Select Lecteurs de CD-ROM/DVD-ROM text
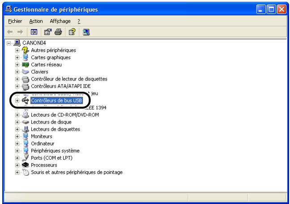The height and width of the screenshot is (204, 290). [x=65, y=115]
